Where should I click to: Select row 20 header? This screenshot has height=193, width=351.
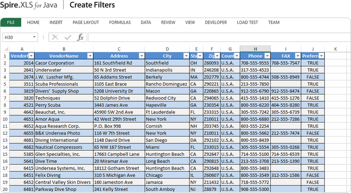(x=5, y=189)
